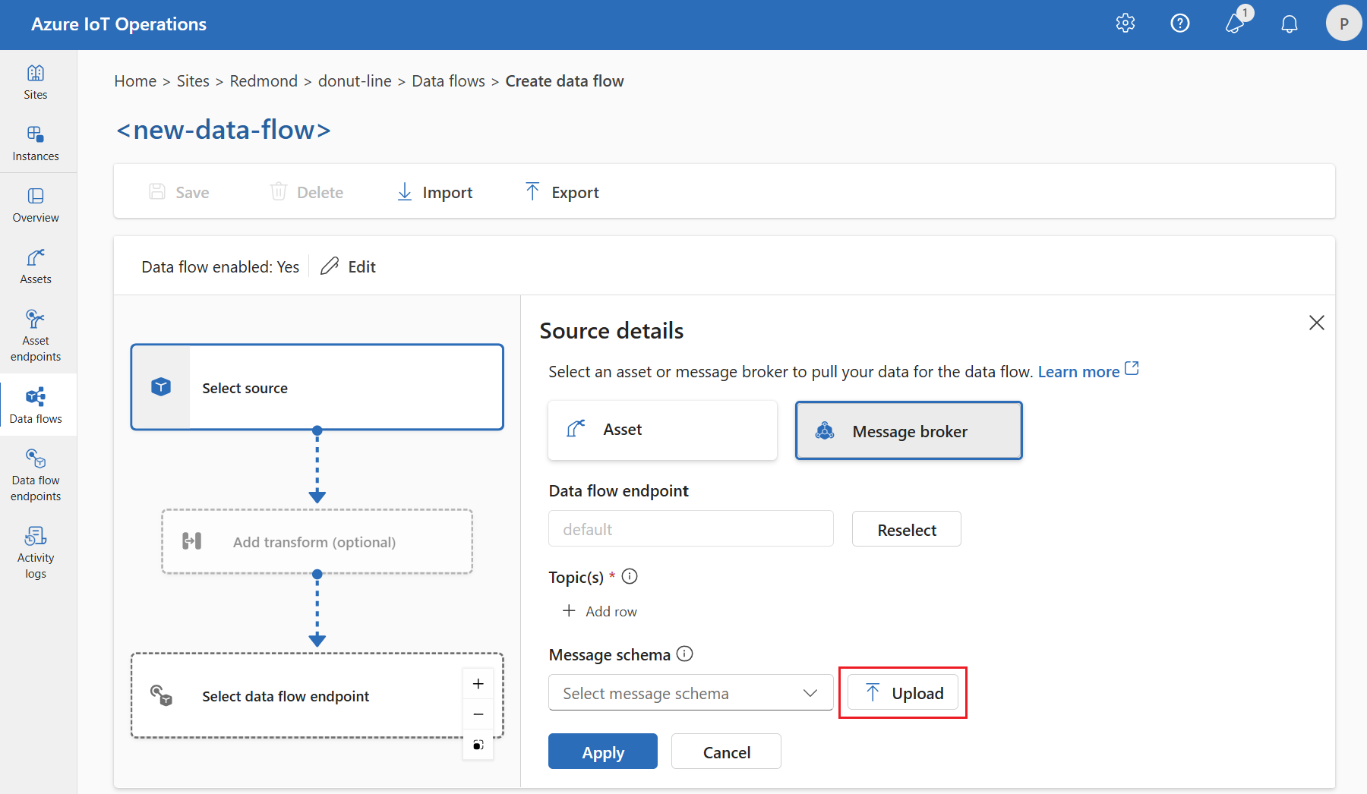Select the Add transform (optional) node

click(317, 541)
